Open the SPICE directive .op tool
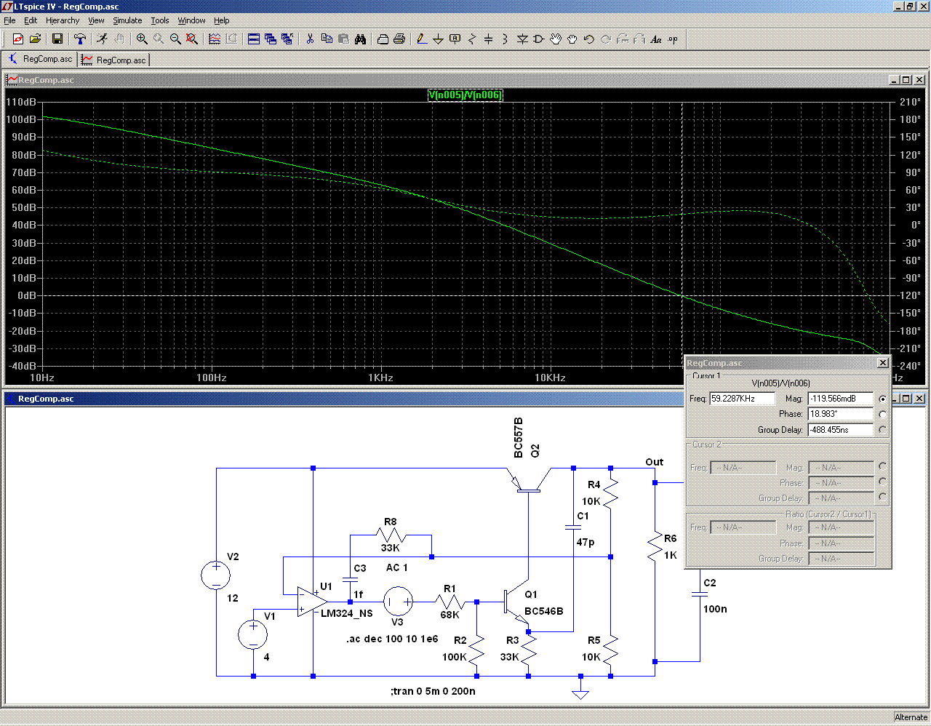This screenshot has width=931, height=726. coord(673,39)
